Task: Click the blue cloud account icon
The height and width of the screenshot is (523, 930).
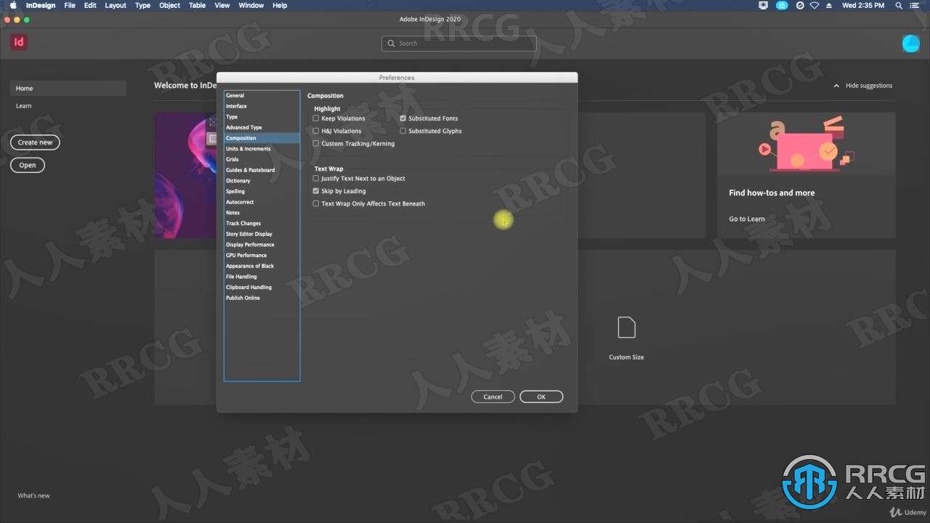Action: pos(910,44)
